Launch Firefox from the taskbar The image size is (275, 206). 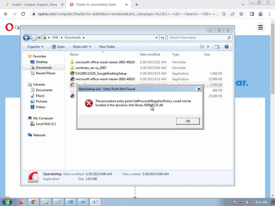(x=21, y=202)
